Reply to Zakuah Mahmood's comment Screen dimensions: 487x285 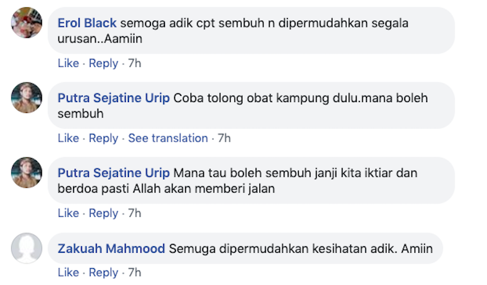(103, 272)
